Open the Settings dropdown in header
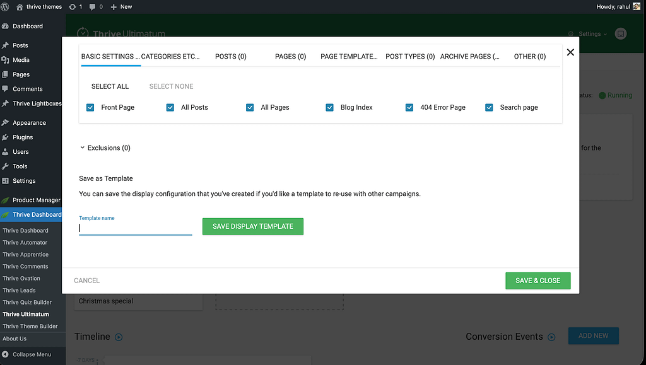This screenshot has height=365, width=646. tap(590, 34)
